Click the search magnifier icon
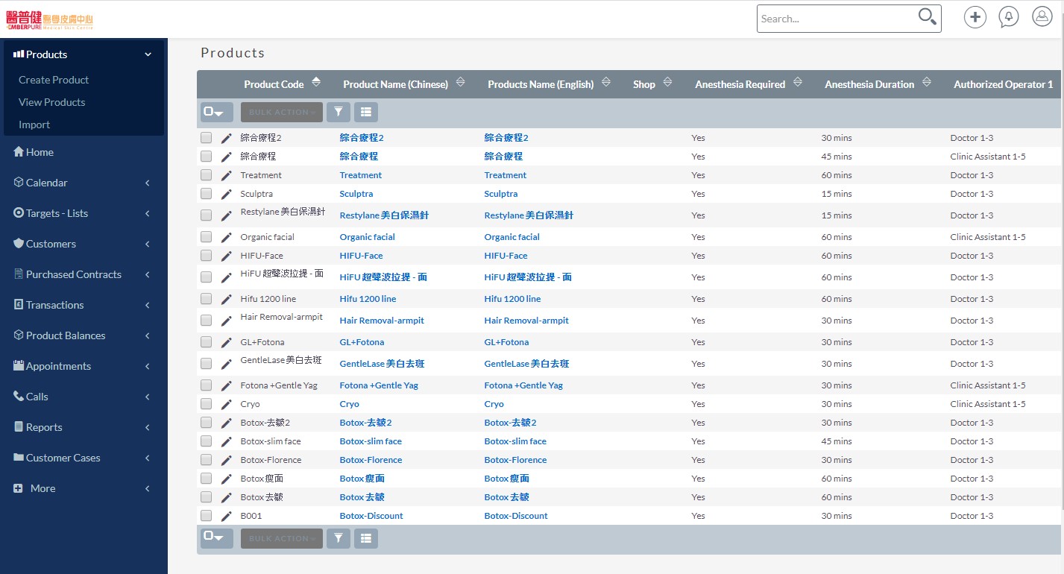1064x574 pixels. click(x=927, y=17)
